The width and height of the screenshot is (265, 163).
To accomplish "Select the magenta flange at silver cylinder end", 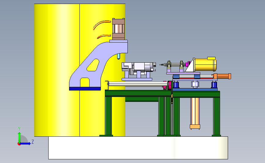I will tap(170, 85).
